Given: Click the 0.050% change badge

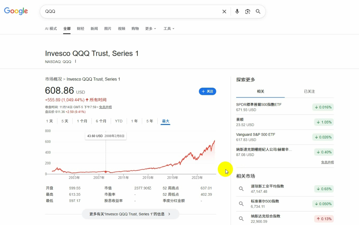Looking at the screenshot, I should 323,204.
